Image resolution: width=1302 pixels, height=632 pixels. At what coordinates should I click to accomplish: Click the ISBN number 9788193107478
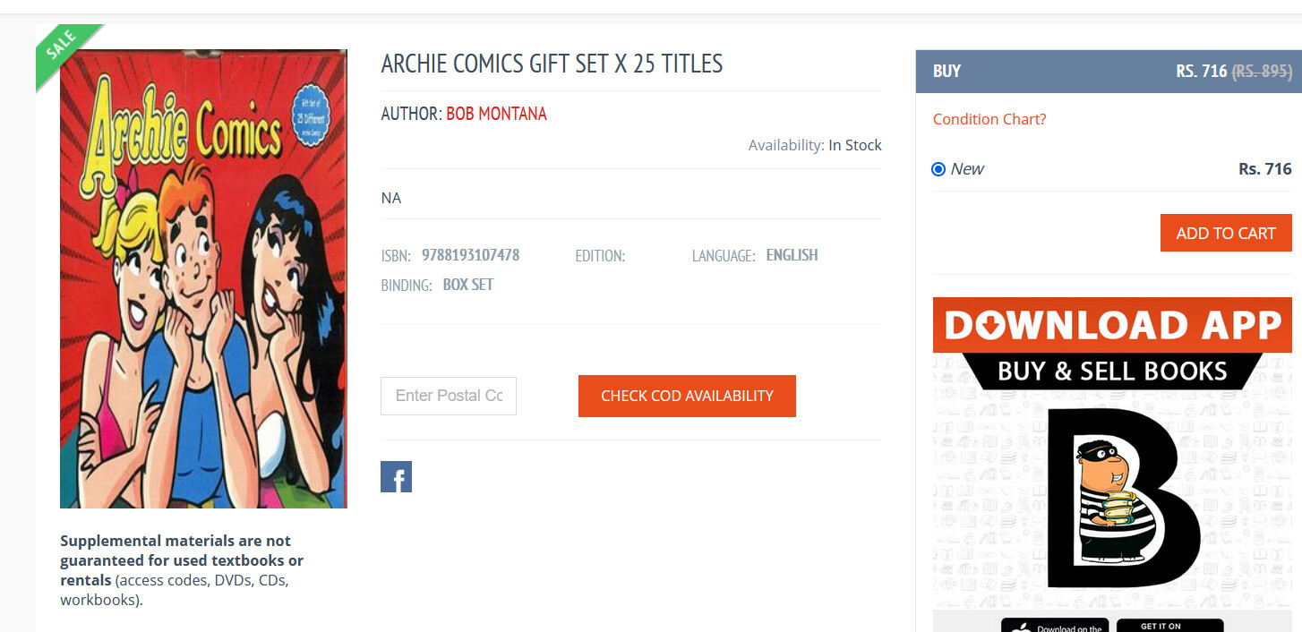[470, 255]
